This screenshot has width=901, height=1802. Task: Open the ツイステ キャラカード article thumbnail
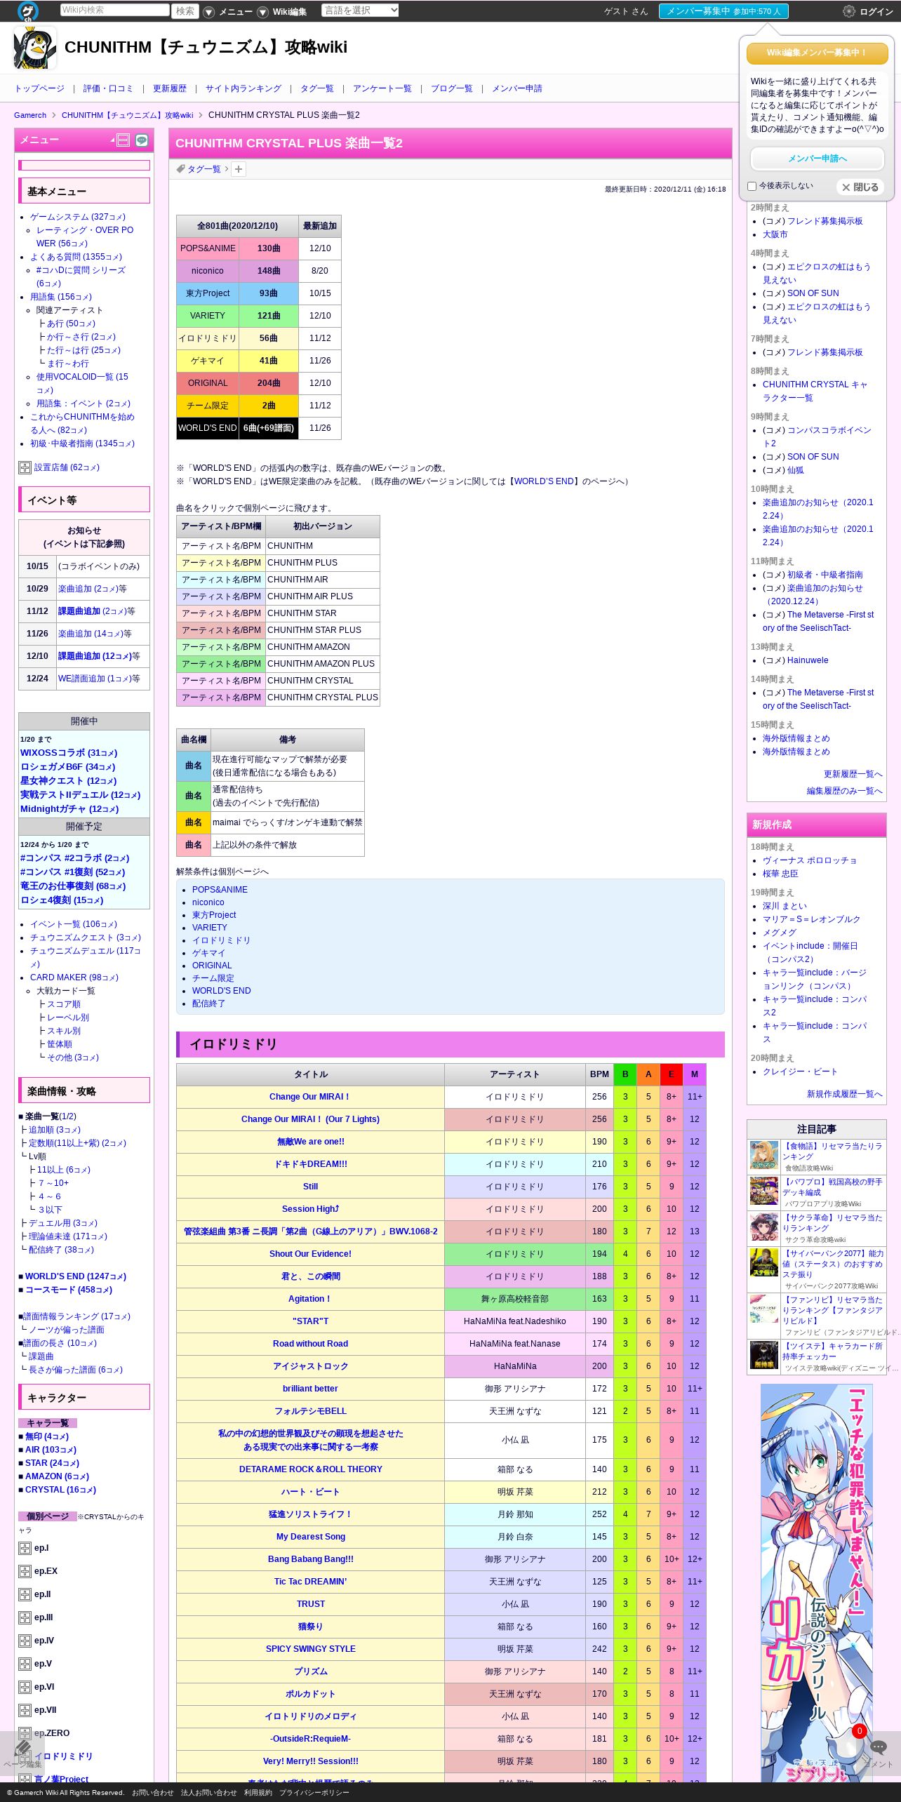(x=764, y=1355)
